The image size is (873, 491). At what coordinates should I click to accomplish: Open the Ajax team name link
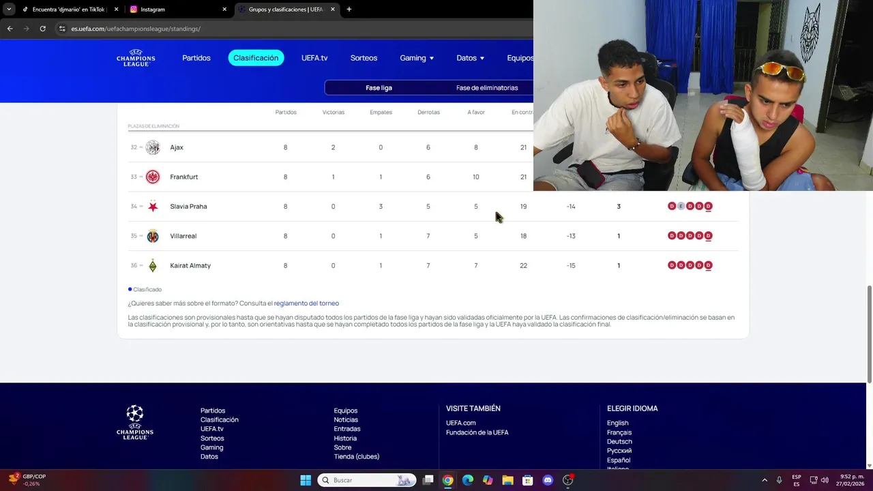(177, 147)
